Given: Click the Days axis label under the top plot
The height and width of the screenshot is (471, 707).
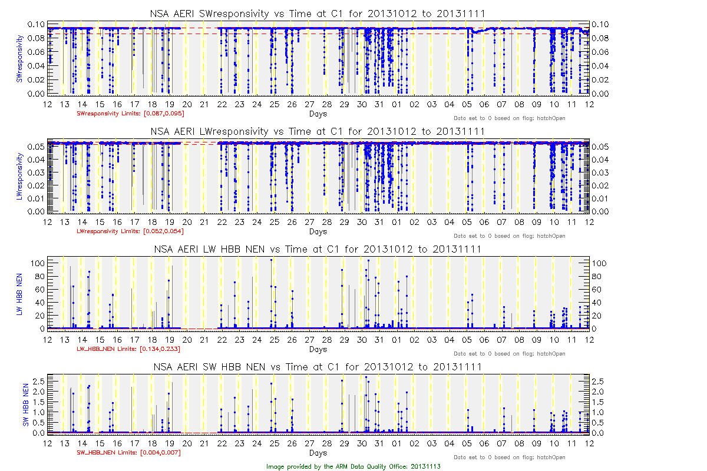Looking at the screenshot, I should (318, 114).
